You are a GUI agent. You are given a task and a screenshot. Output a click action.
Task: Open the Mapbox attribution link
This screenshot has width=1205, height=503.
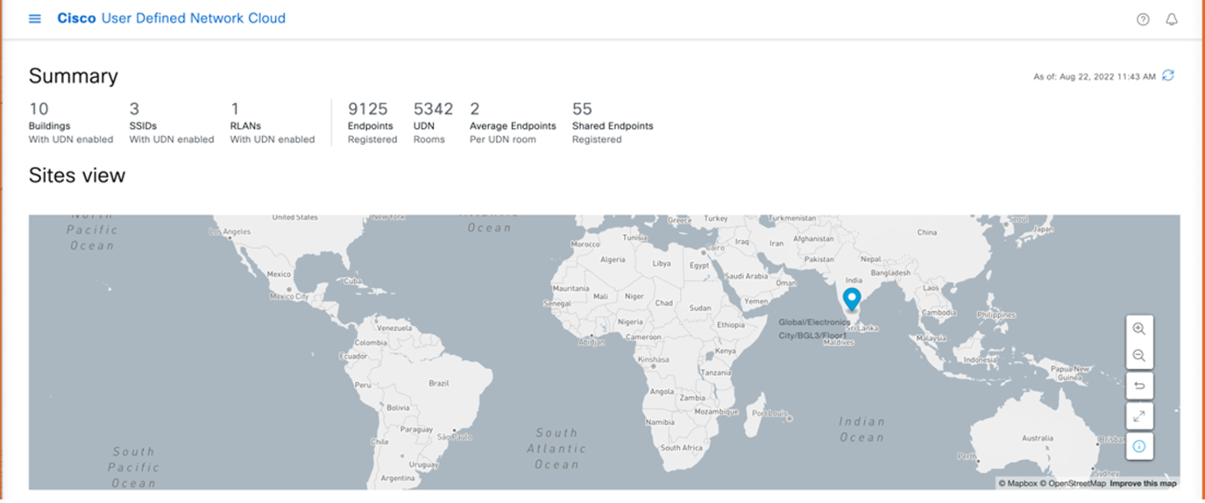point(1019,484)
